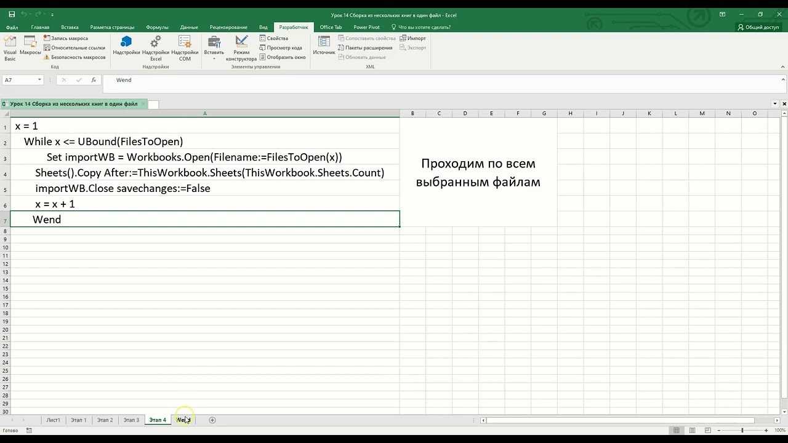Screen dimensions: 788x443
Task: Expand the Name Box dropdown
Action: (x=39, y=80)
